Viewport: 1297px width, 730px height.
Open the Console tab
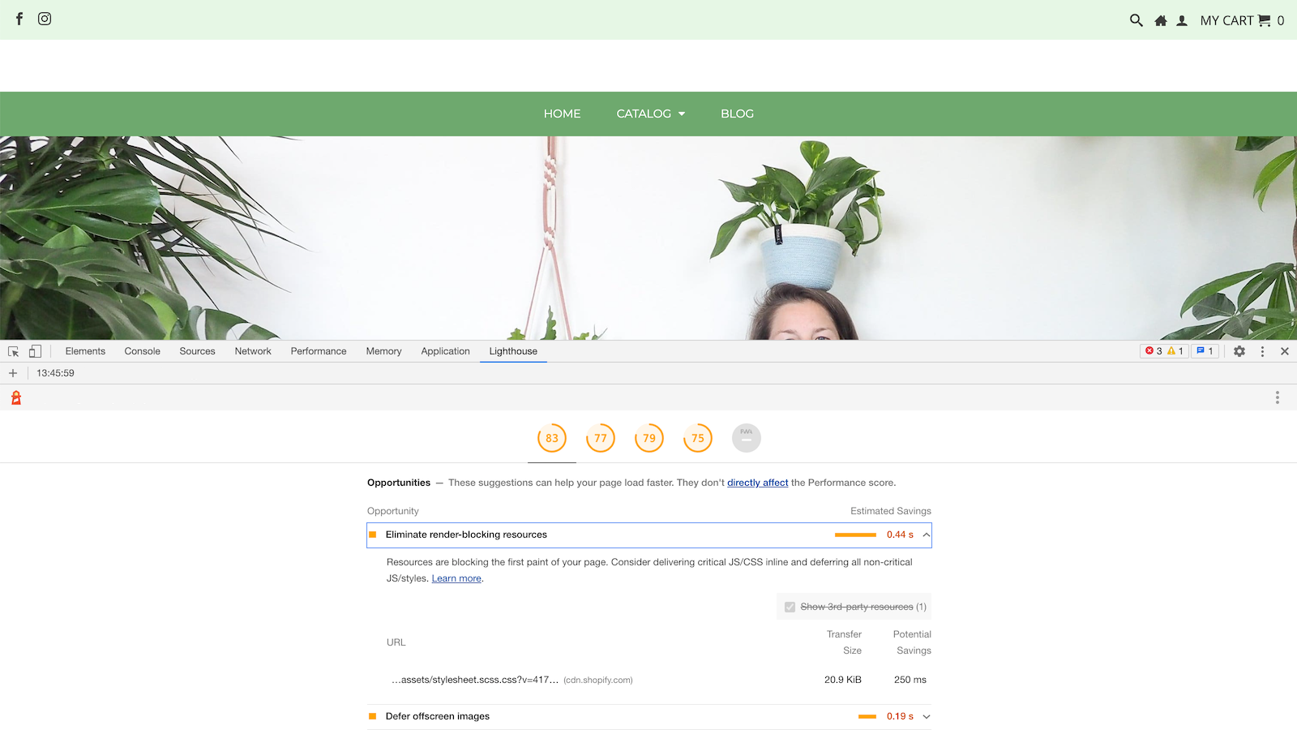point(142,350)
